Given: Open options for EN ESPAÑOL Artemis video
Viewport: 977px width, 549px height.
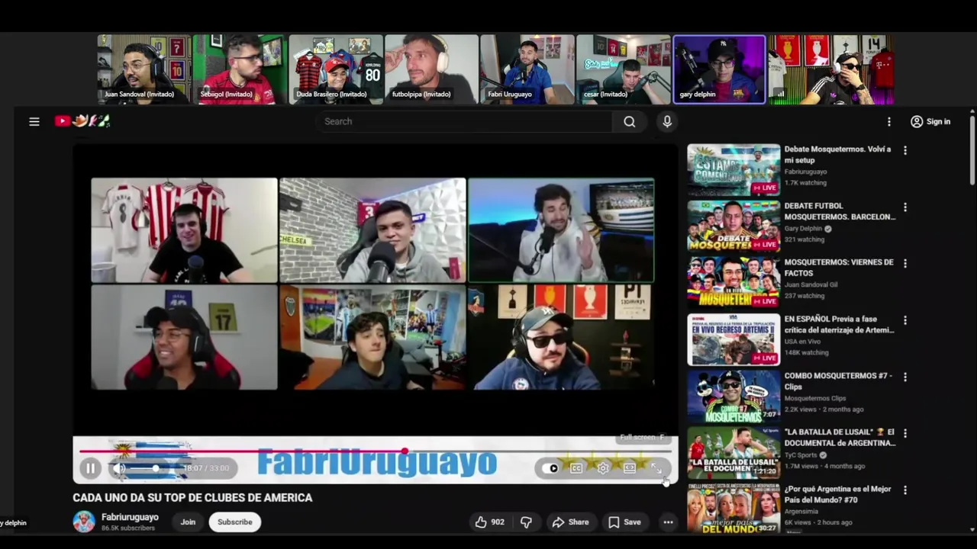Looking at the screenshot, I should [x=905, y=320].
